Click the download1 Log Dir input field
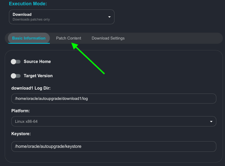Viewport: 225px width, 166px height. click(114, 99)
